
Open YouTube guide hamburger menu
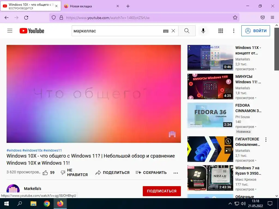[10, 31]
